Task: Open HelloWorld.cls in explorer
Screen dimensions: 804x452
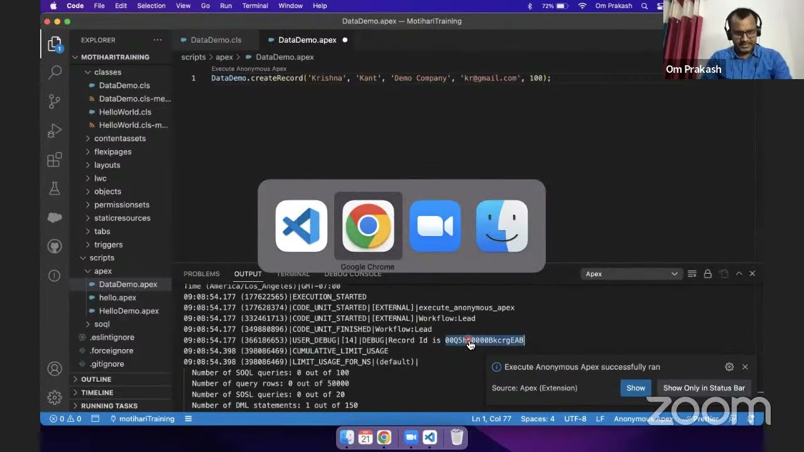Action: tap(125, 112)
